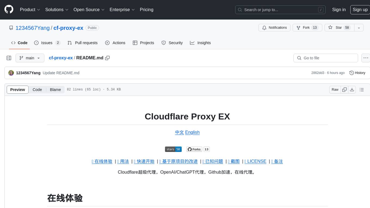Click the Sign up button
The width and height of the screenshot is (370, 208).
click(360, 10)
